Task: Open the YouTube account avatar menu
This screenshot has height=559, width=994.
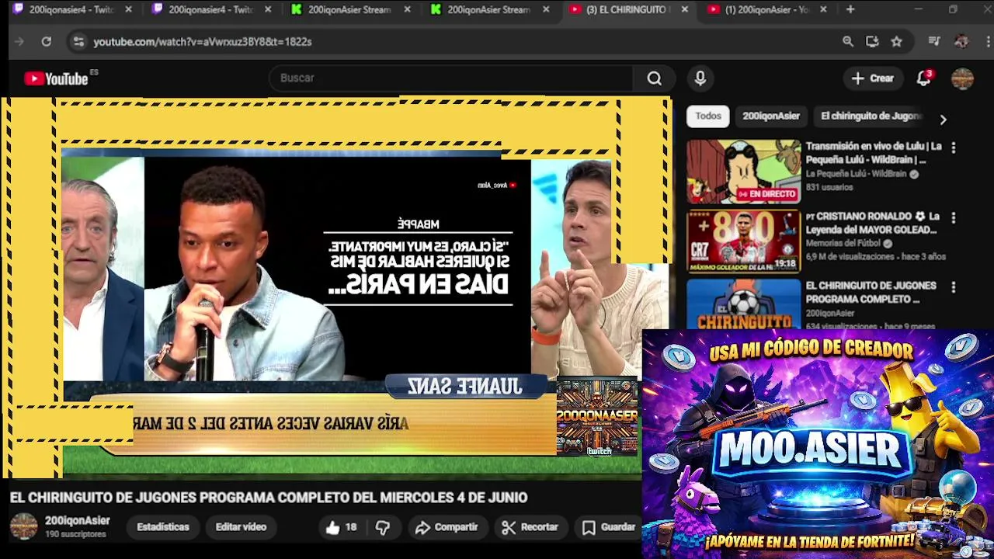Action: pos(962,78)
